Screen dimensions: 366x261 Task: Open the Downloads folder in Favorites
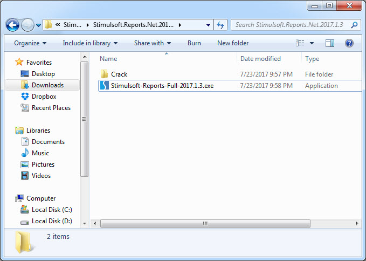(47, 85)
